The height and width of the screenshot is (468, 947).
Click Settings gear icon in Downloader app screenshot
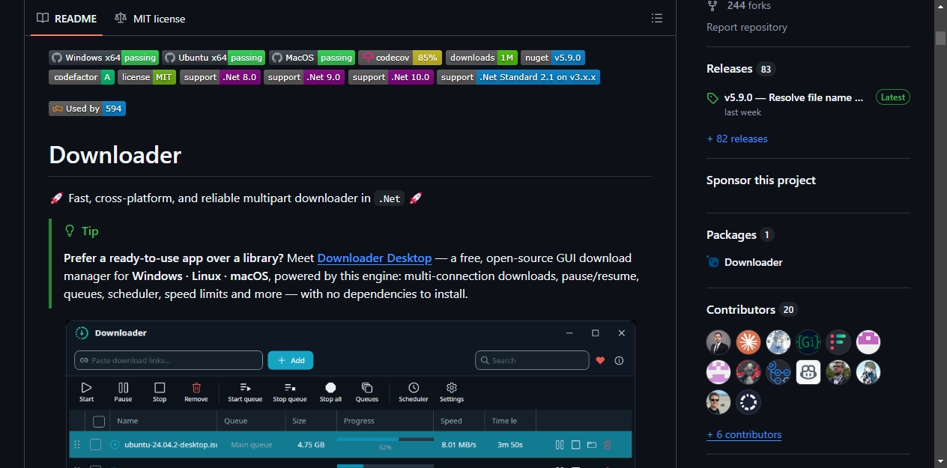coord(452,388)
